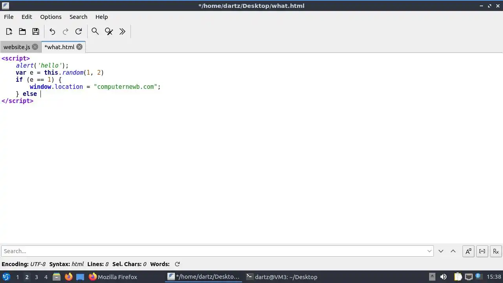Click the if (e == 1) { line

pos(39,79)
